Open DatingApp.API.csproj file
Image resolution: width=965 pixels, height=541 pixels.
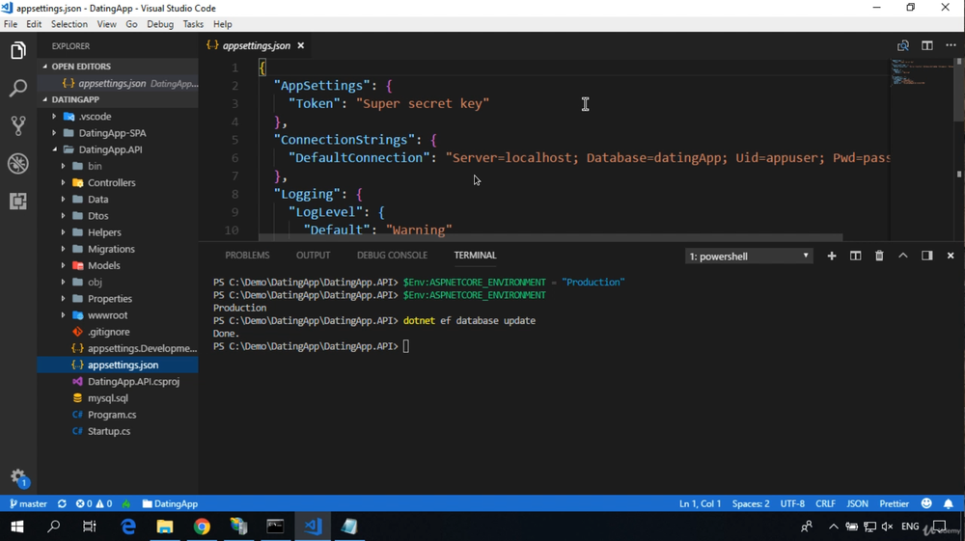pos(117,381)
